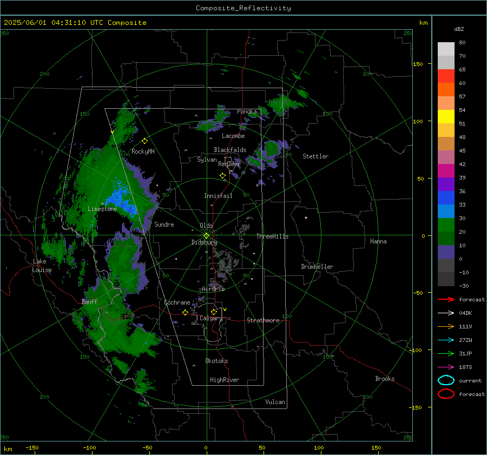The image size is (487, 455).
Task: Click the RockyMH label
Action: click(143, 151)
